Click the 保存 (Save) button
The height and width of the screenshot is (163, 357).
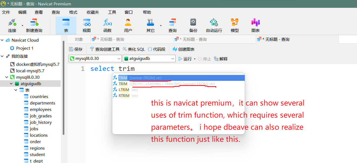[x=76, y=49]
